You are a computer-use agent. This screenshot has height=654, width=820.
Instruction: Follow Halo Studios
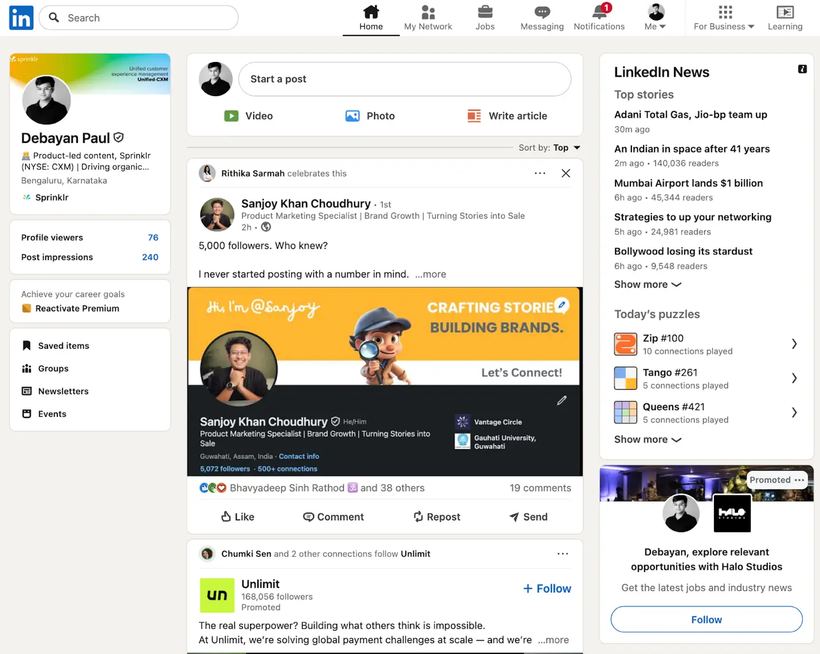[x=707, y=620]
